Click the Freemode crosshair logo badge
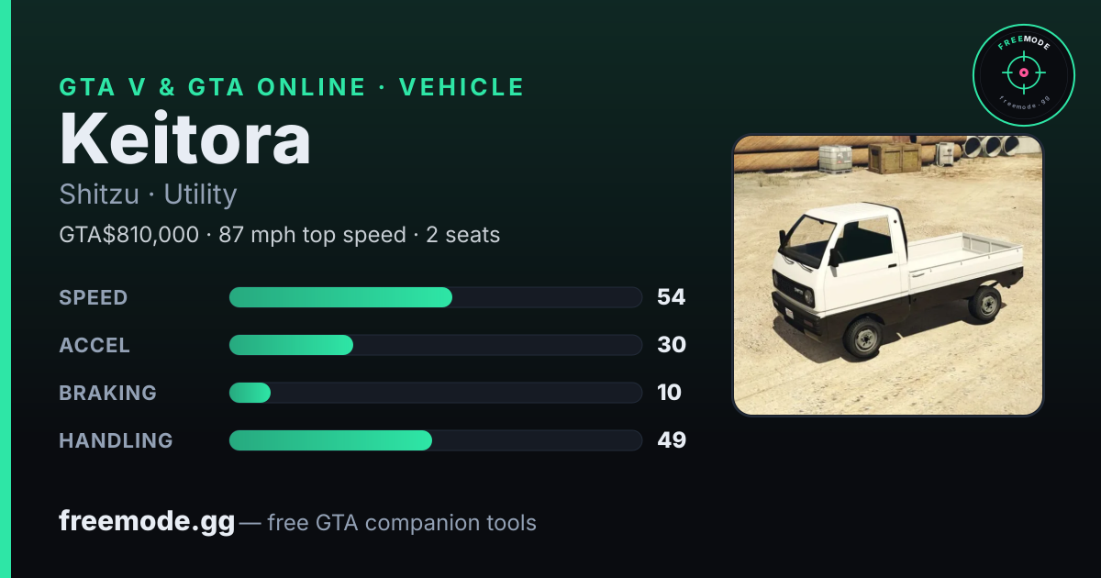The width and height of the screenshot is (1101, 578). point(1023,75)
